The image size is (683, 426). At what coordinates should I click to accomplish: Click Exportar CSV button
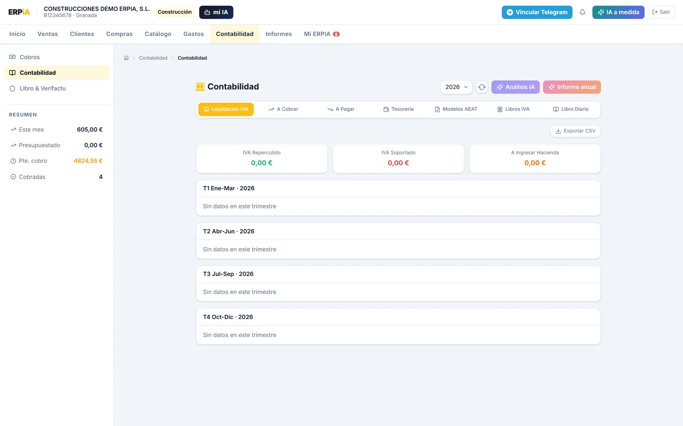[x=575, y=131]
